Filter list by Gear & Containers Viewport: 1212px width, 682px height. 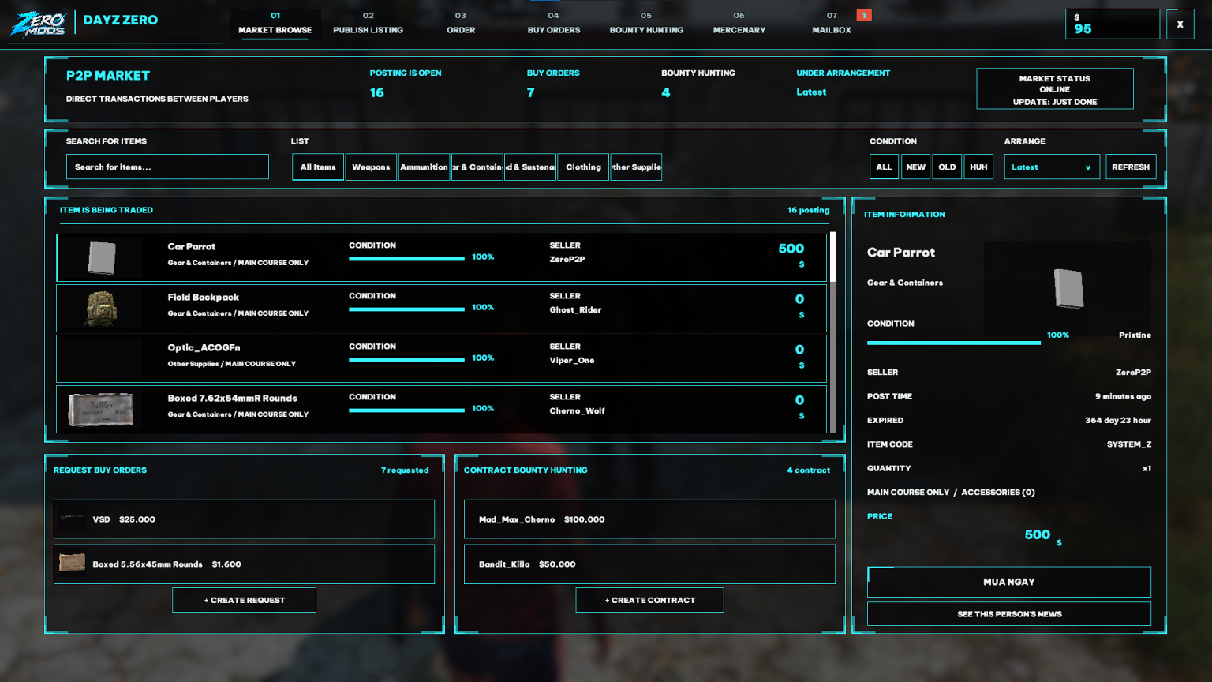(477, 167)
